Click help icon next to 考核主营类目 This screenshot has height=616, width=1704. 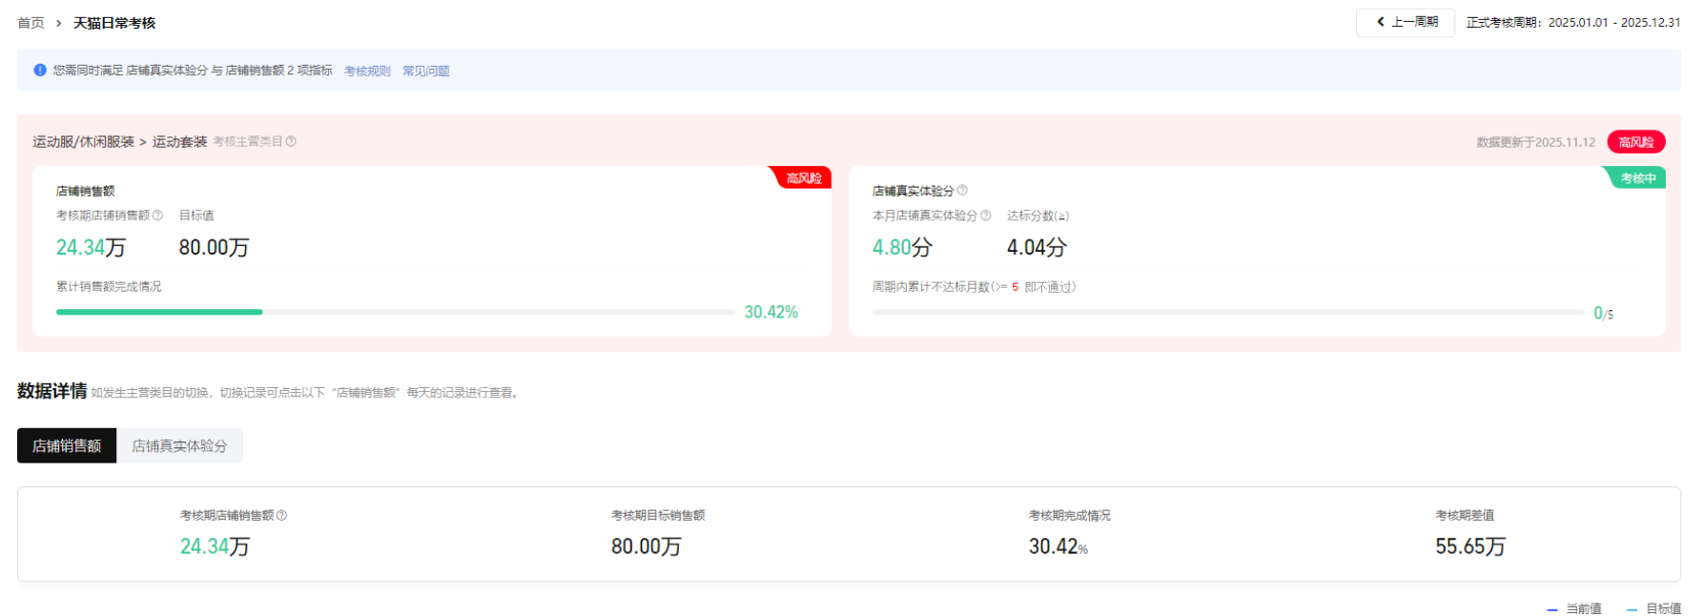[x=291, y=141]
